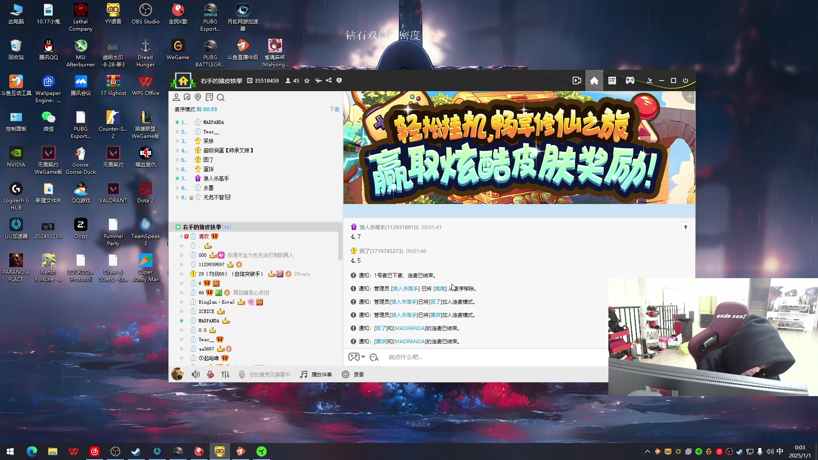
Task: Collapse the 右手的猪皮铁拳 channel member list
Action: click(x=178, y=227)
